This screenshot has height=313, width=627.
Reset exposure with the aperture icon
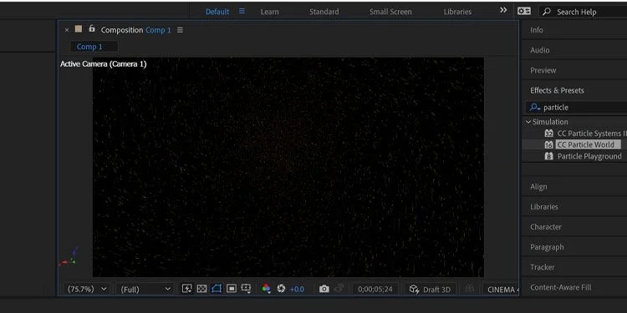point(281,289)
